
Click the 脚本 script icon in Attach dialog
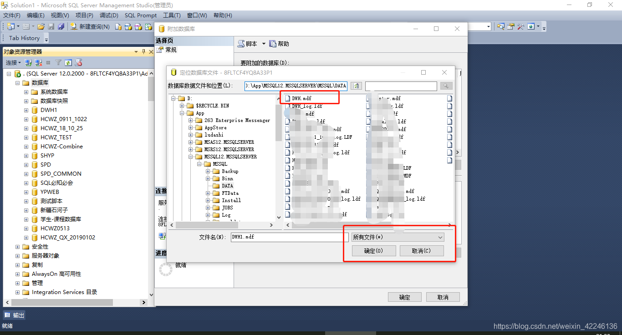tap(241, 44)
